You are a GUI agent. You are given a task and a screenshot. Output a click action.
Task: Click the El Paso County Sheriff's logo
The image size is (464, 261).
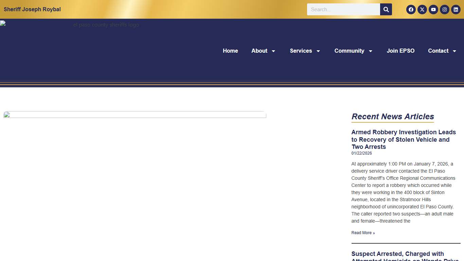point(70,25)
